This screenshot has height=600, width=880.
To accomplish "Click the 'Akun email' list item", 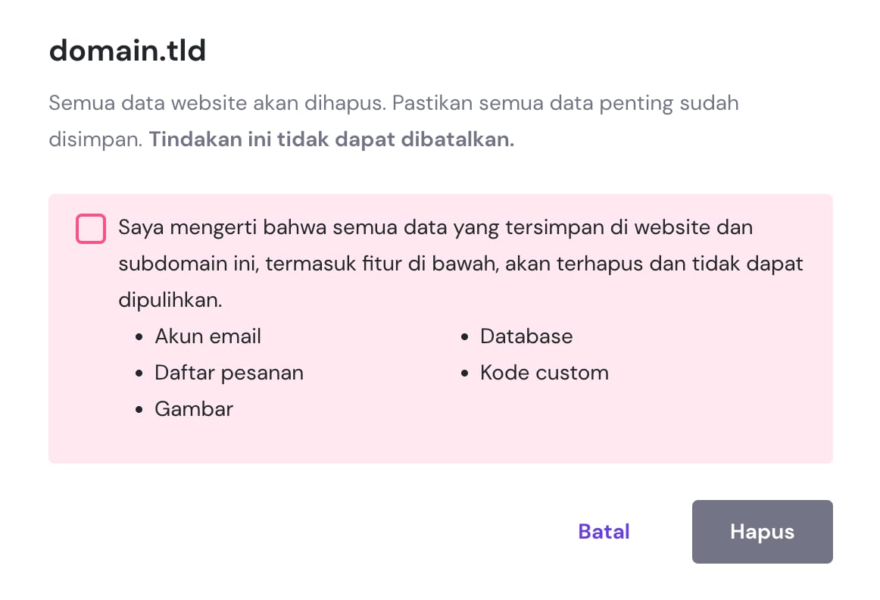I will point(208,336).
